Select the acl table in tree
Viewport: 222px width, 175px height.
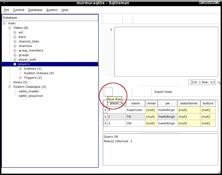(x=21, y=32)
